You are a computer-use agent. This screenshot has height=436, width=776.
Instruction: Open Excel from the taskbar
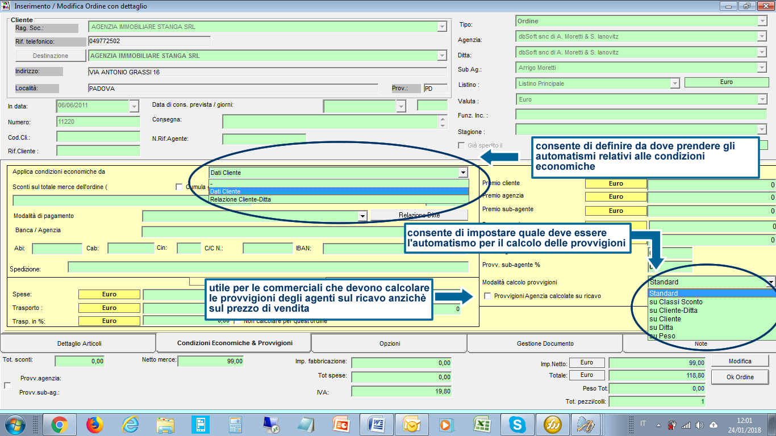(x=482, y=424)
